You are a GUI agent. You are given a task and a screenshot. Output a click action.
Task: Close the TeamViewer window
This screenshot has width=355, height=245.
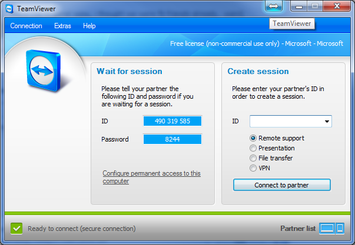337,6
